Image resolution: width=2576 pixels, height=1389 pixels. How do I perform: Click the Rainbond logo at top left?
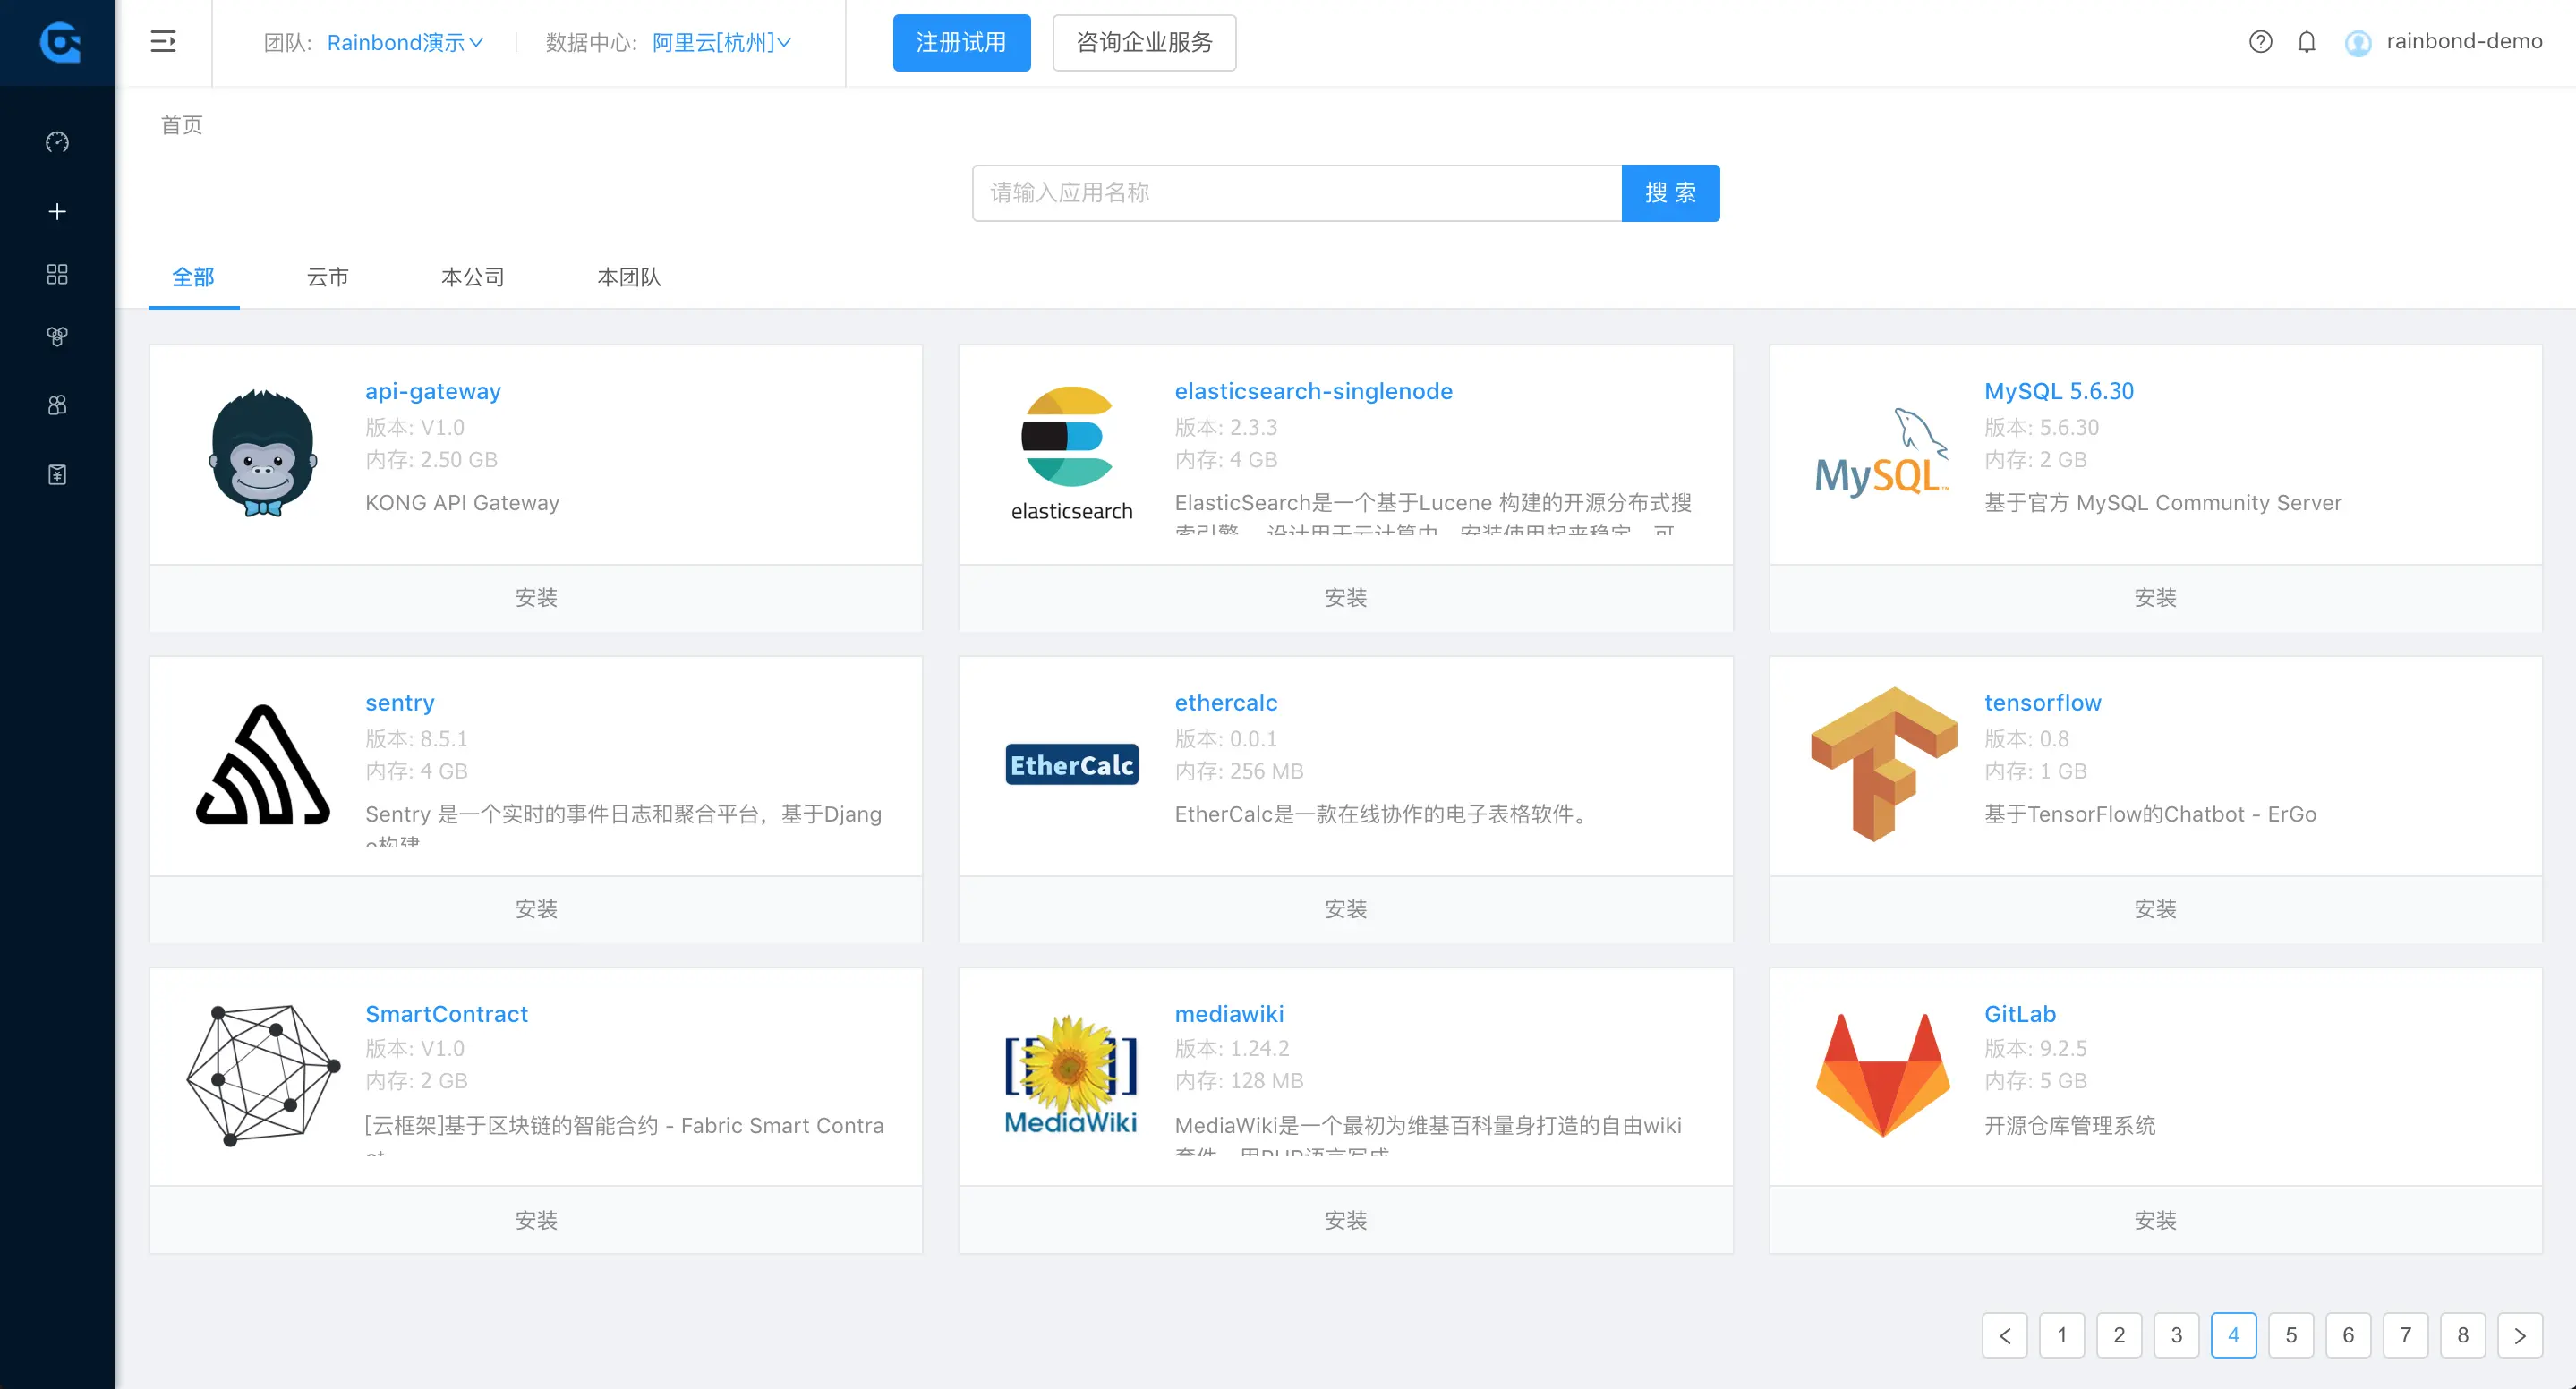click(x=59, y=42)
